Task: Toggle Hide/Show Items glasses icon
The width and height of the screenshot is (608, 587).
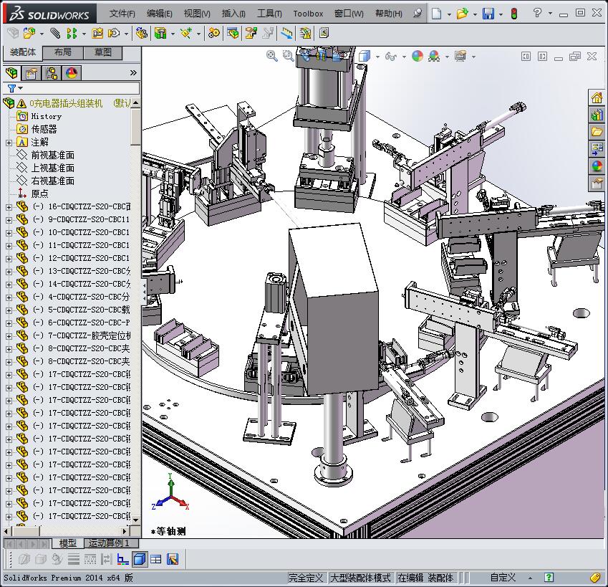Action: pyautogui.click(x=391, y=56)
